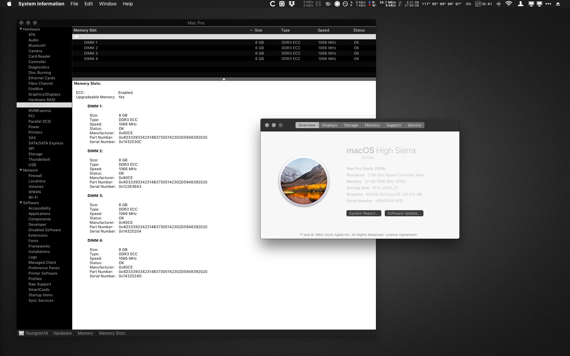Click the user account icon in menu bar
The height and width of the screenshot is (356, 570).
520,4
